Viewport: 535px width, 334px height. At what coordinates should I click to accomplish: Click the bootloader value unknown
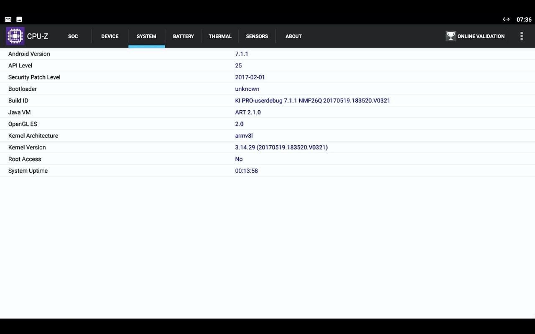(x=247, y=89)
